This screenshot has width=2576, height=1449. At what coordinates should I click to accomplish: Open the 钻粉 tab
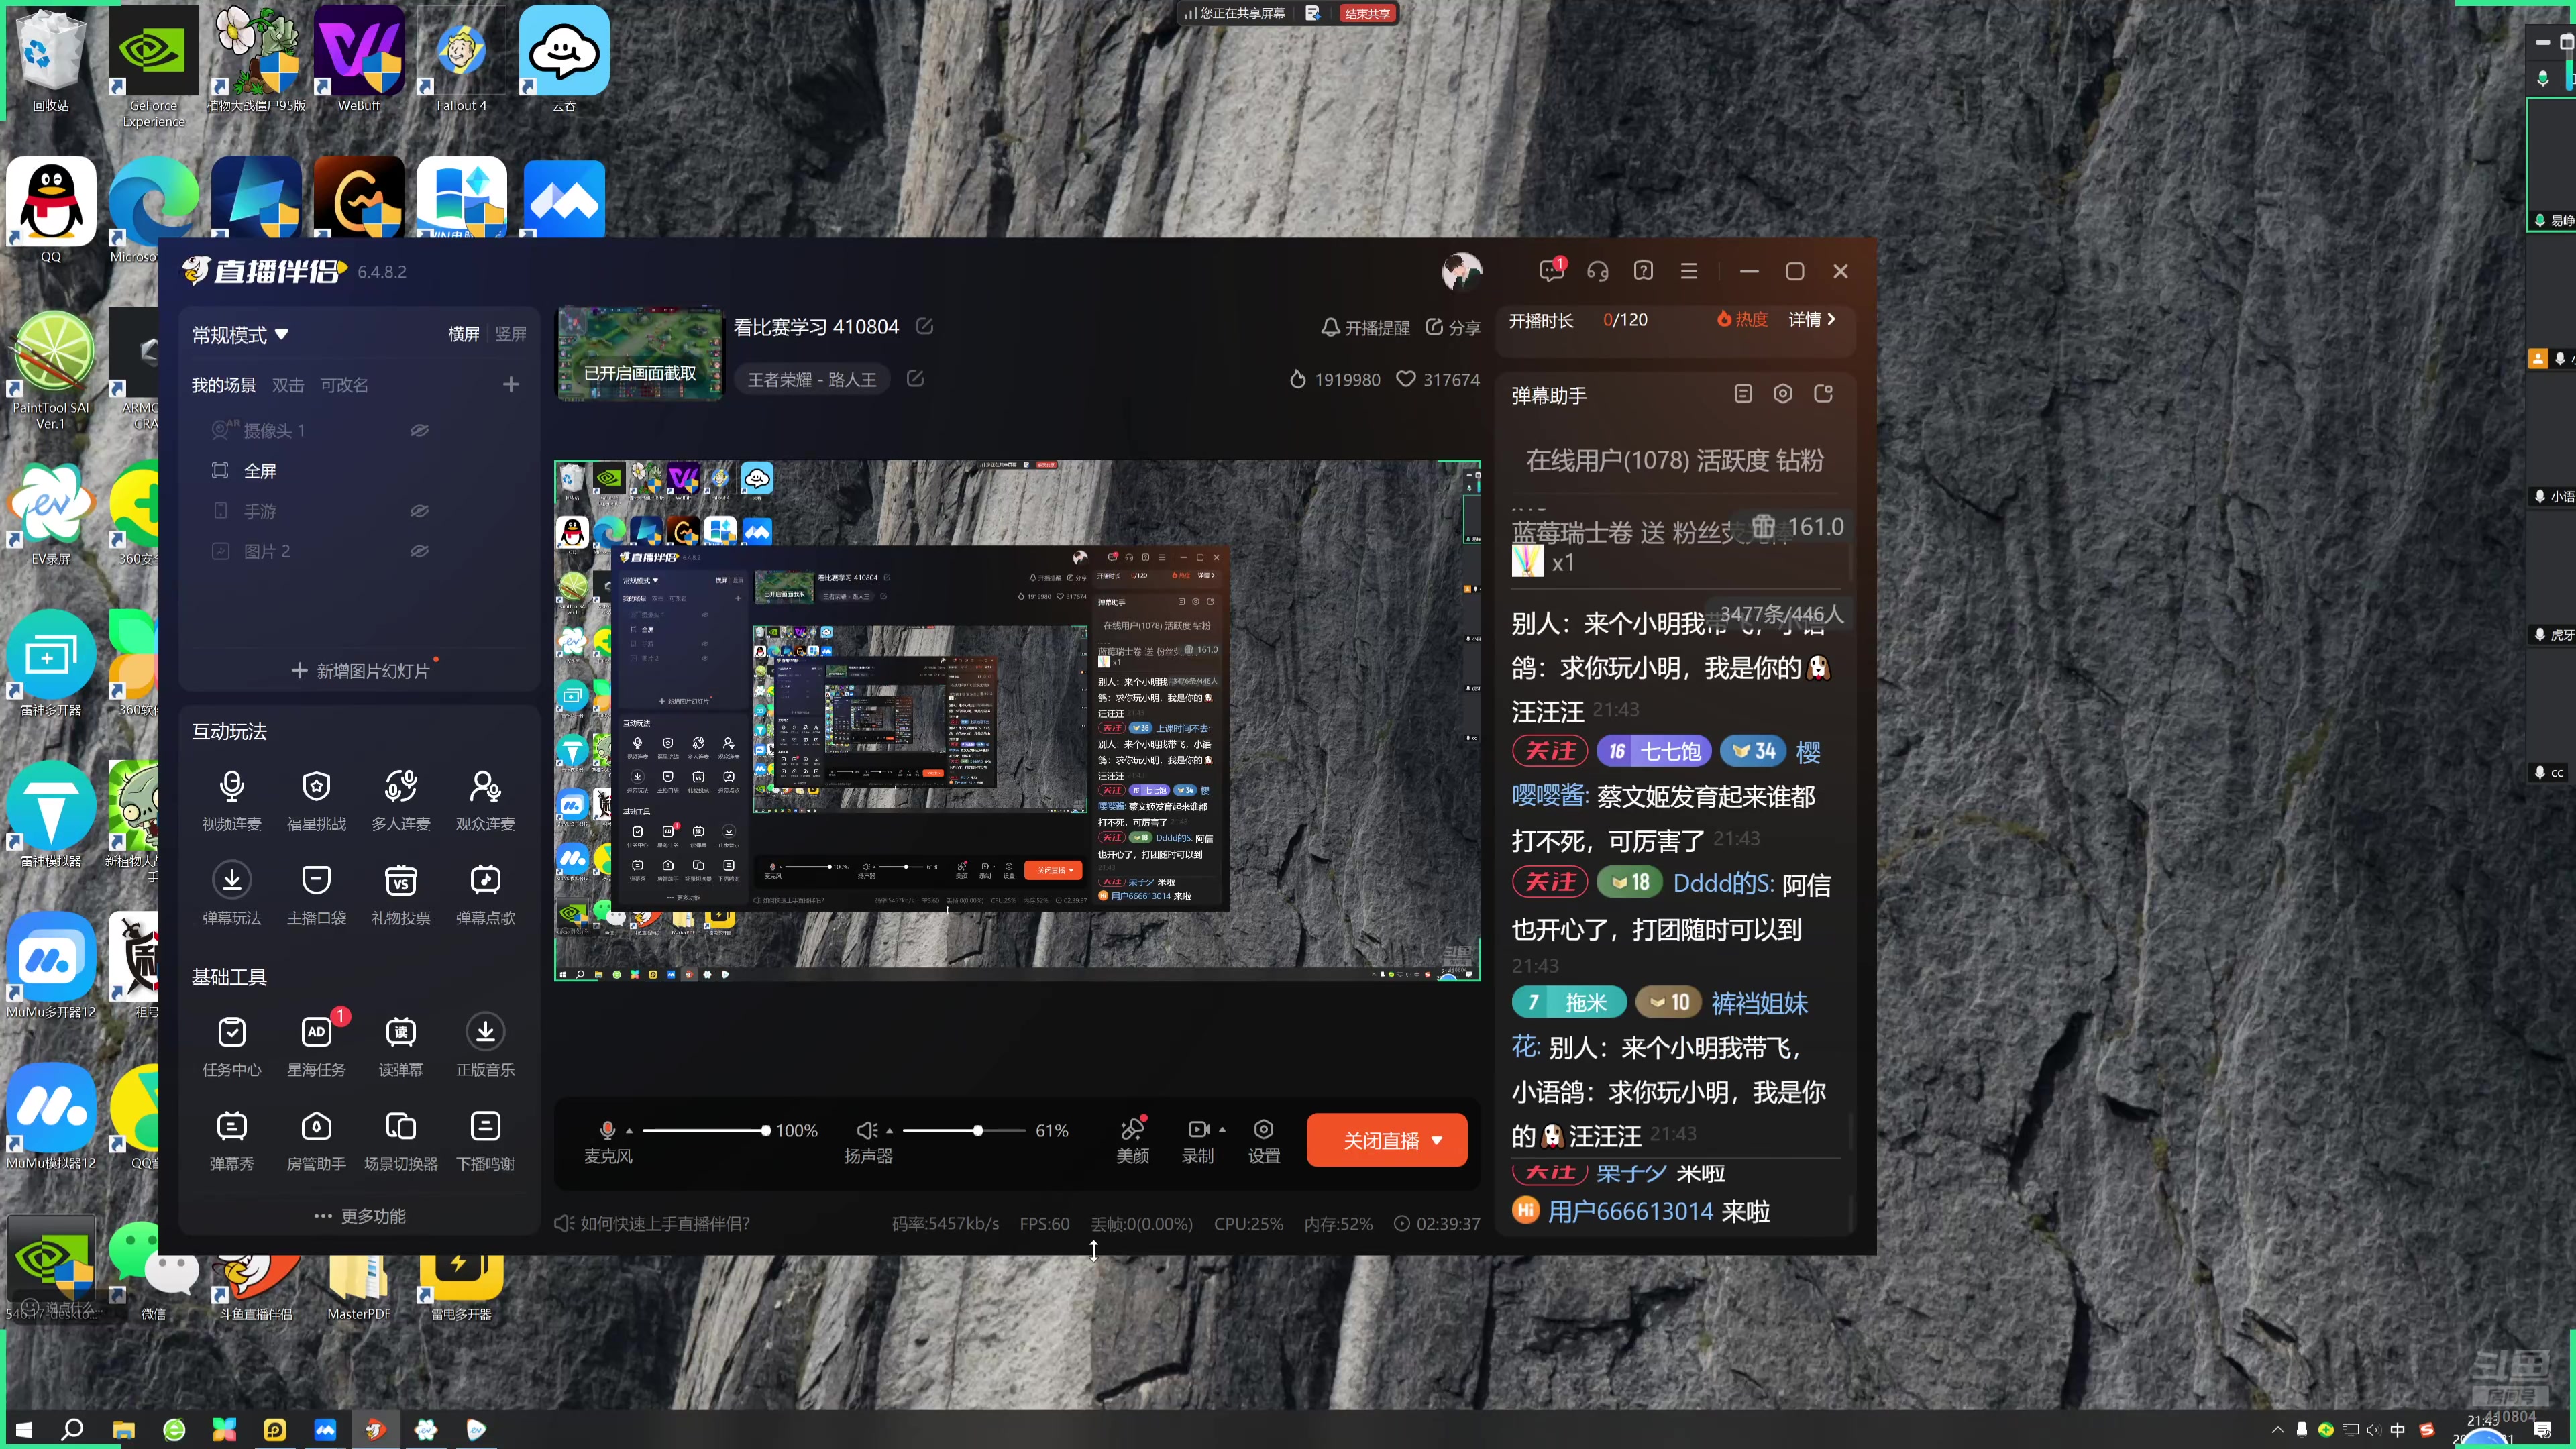coord(1800,460)
